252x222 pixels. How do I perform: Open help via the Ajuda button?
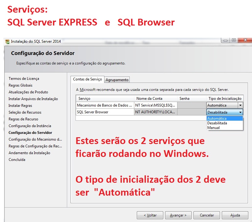[235, 215]
